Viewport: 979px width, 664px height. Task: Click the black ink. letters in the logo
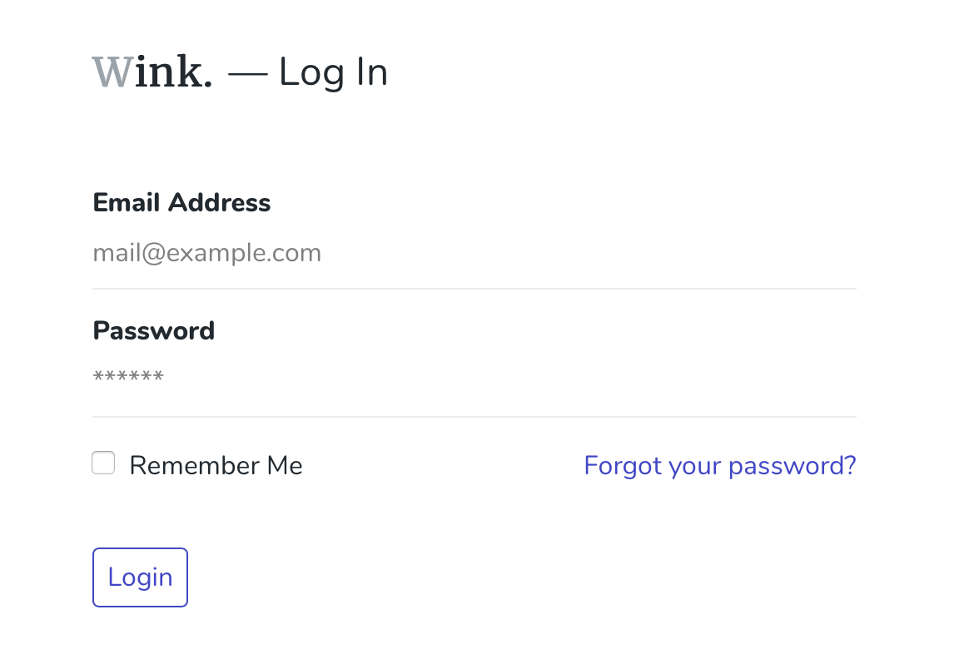coord(173,72)
